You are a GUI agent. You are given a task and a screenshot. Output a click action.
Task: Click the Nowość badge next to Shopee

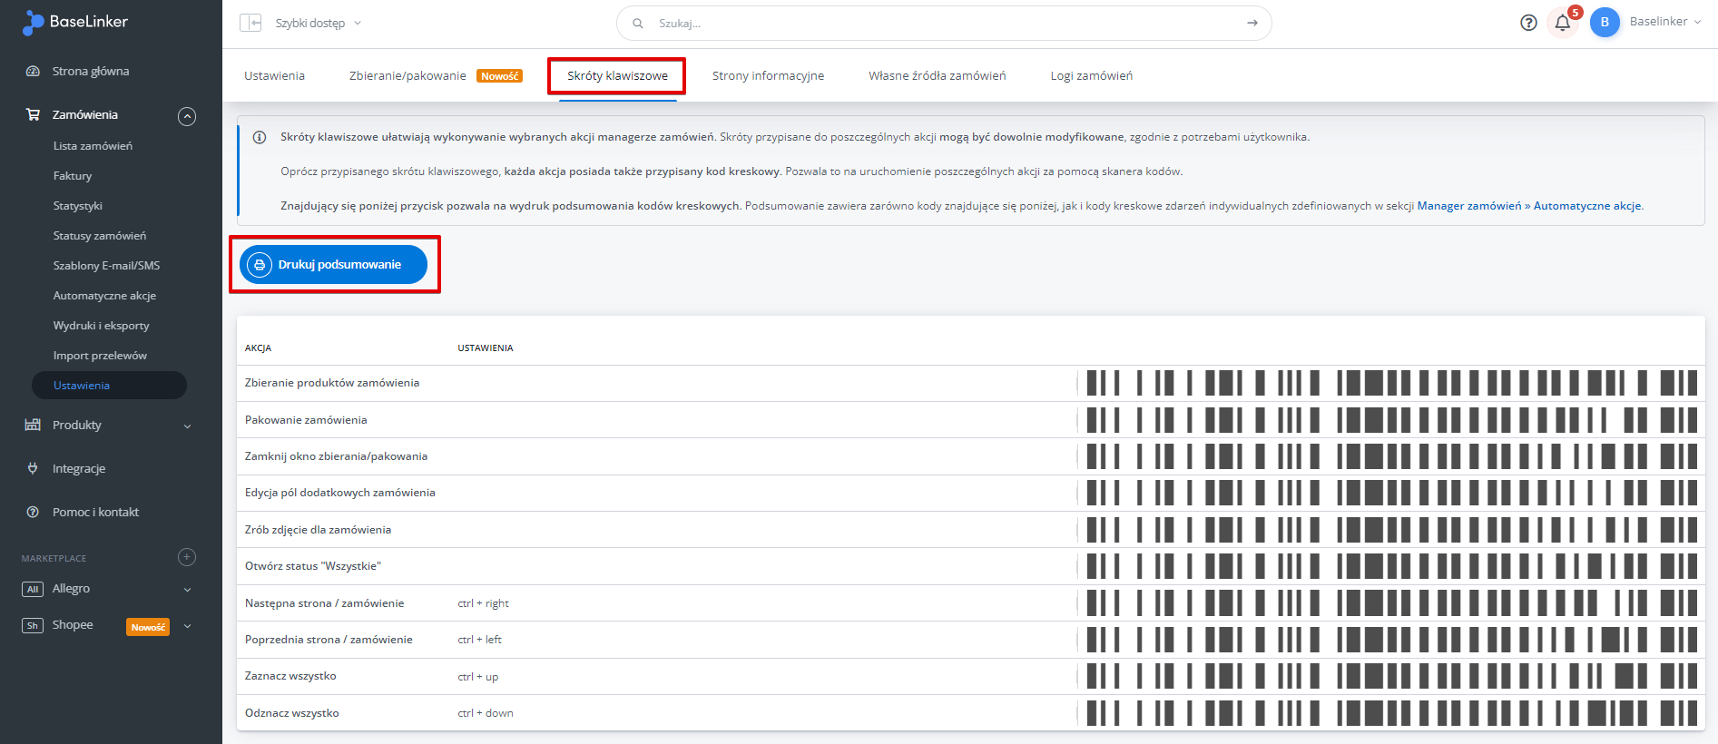click(x=148, y=627)
